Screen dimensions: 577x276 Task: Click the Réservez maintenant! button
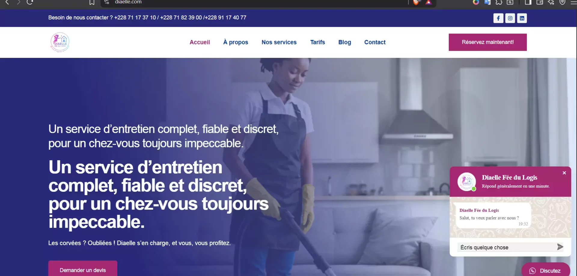click(487, 42)
